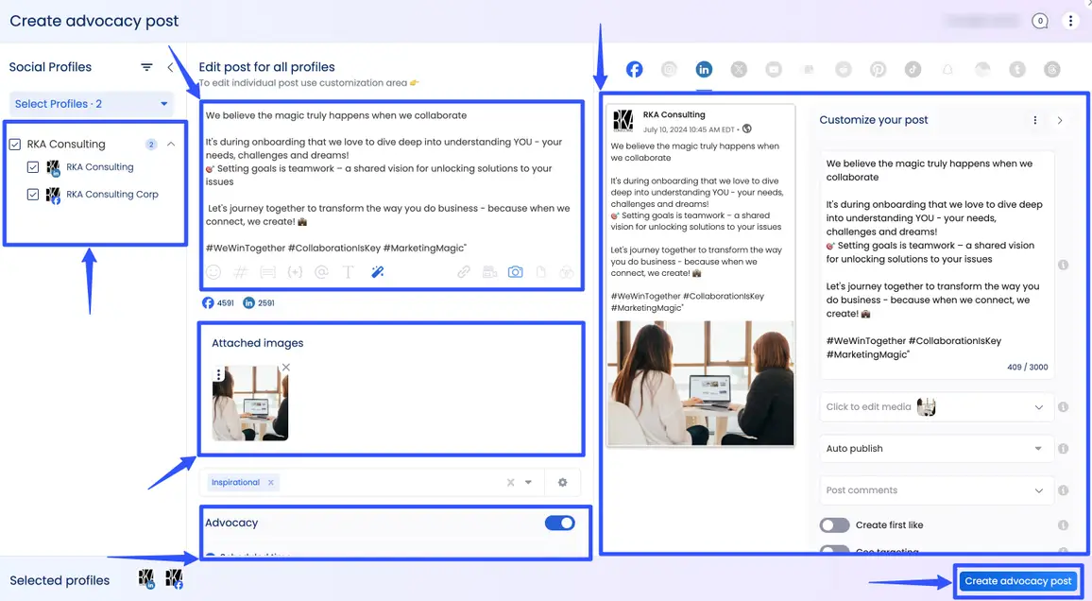Remove the attached image with X
Viewport: 1092px width, 601px height.
pyautogui.click(x=286, y=368)
